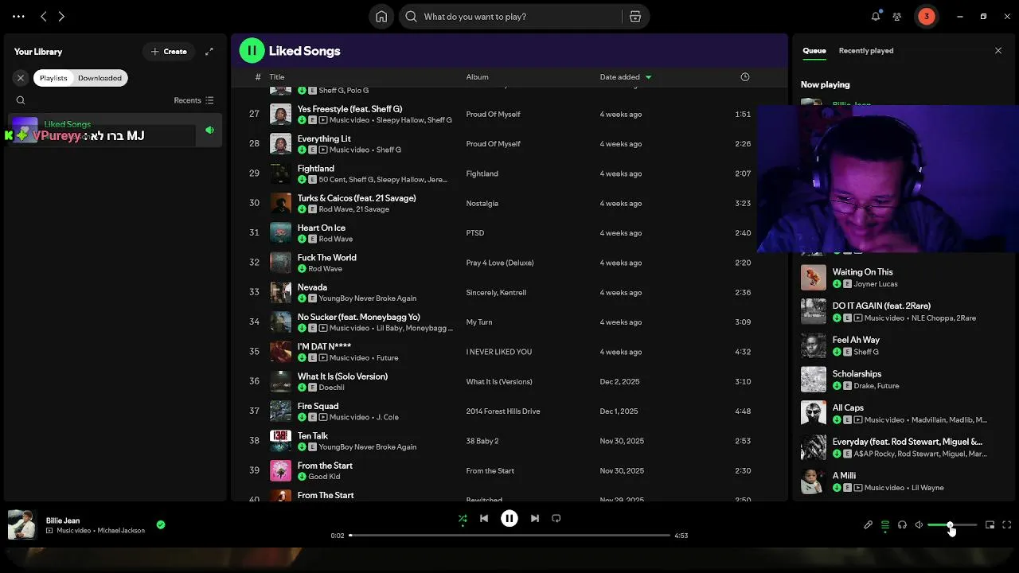Viewport: 1019px width, 573px height.
Task: Sort by the duration clock icon
Action: pos(745,77)
